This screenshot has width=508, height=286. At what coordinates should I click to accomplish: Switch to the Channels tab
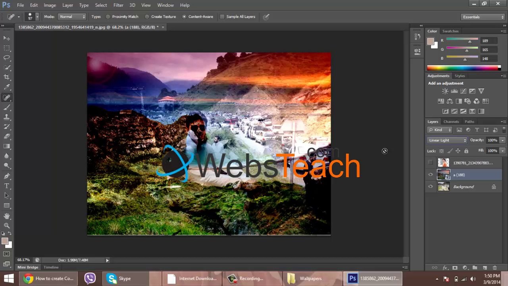pos(451,122)
